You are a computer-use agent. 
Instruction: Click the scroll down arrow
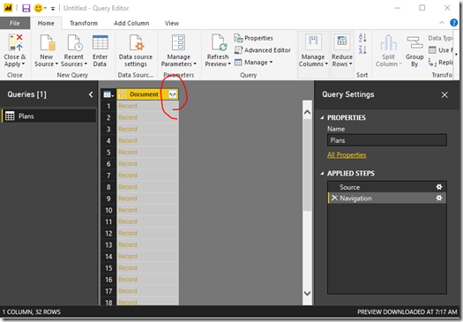pyautogui.click(x=307, y=294)
